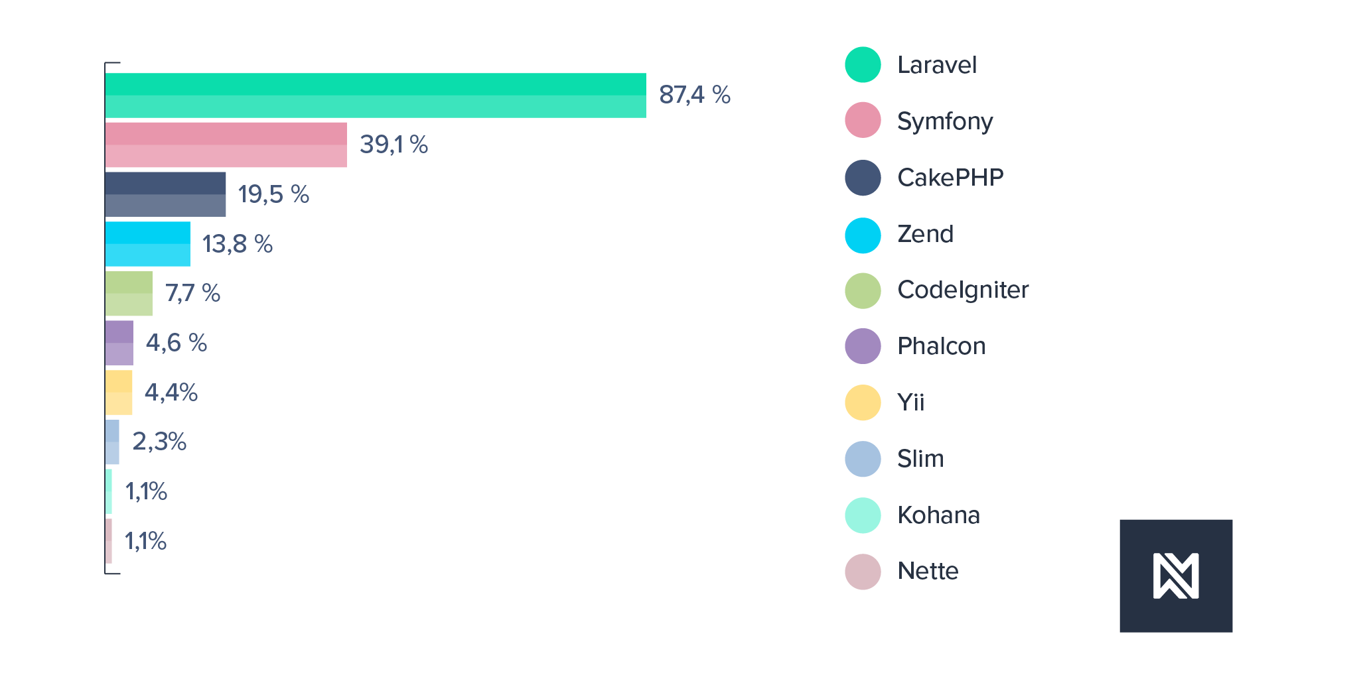
Task: Click the 4,4% value label
Action: click(x=171, y=393)
